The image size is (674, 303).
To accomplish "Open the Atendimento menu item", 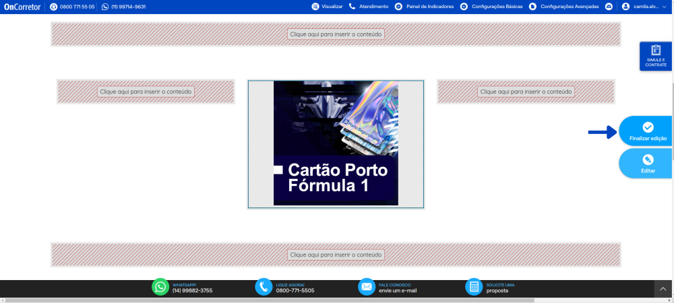I will tap(373, 7).
